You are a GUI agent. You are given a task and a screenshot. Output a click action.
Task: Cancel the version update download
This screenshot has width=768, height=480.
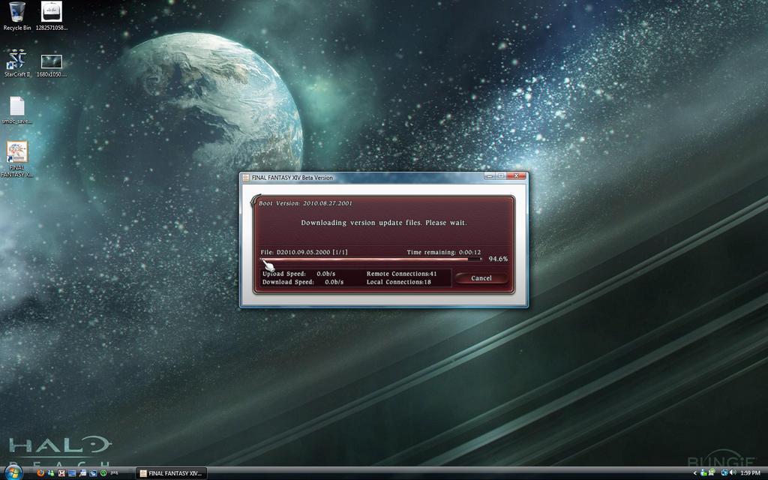pos(481,278)
